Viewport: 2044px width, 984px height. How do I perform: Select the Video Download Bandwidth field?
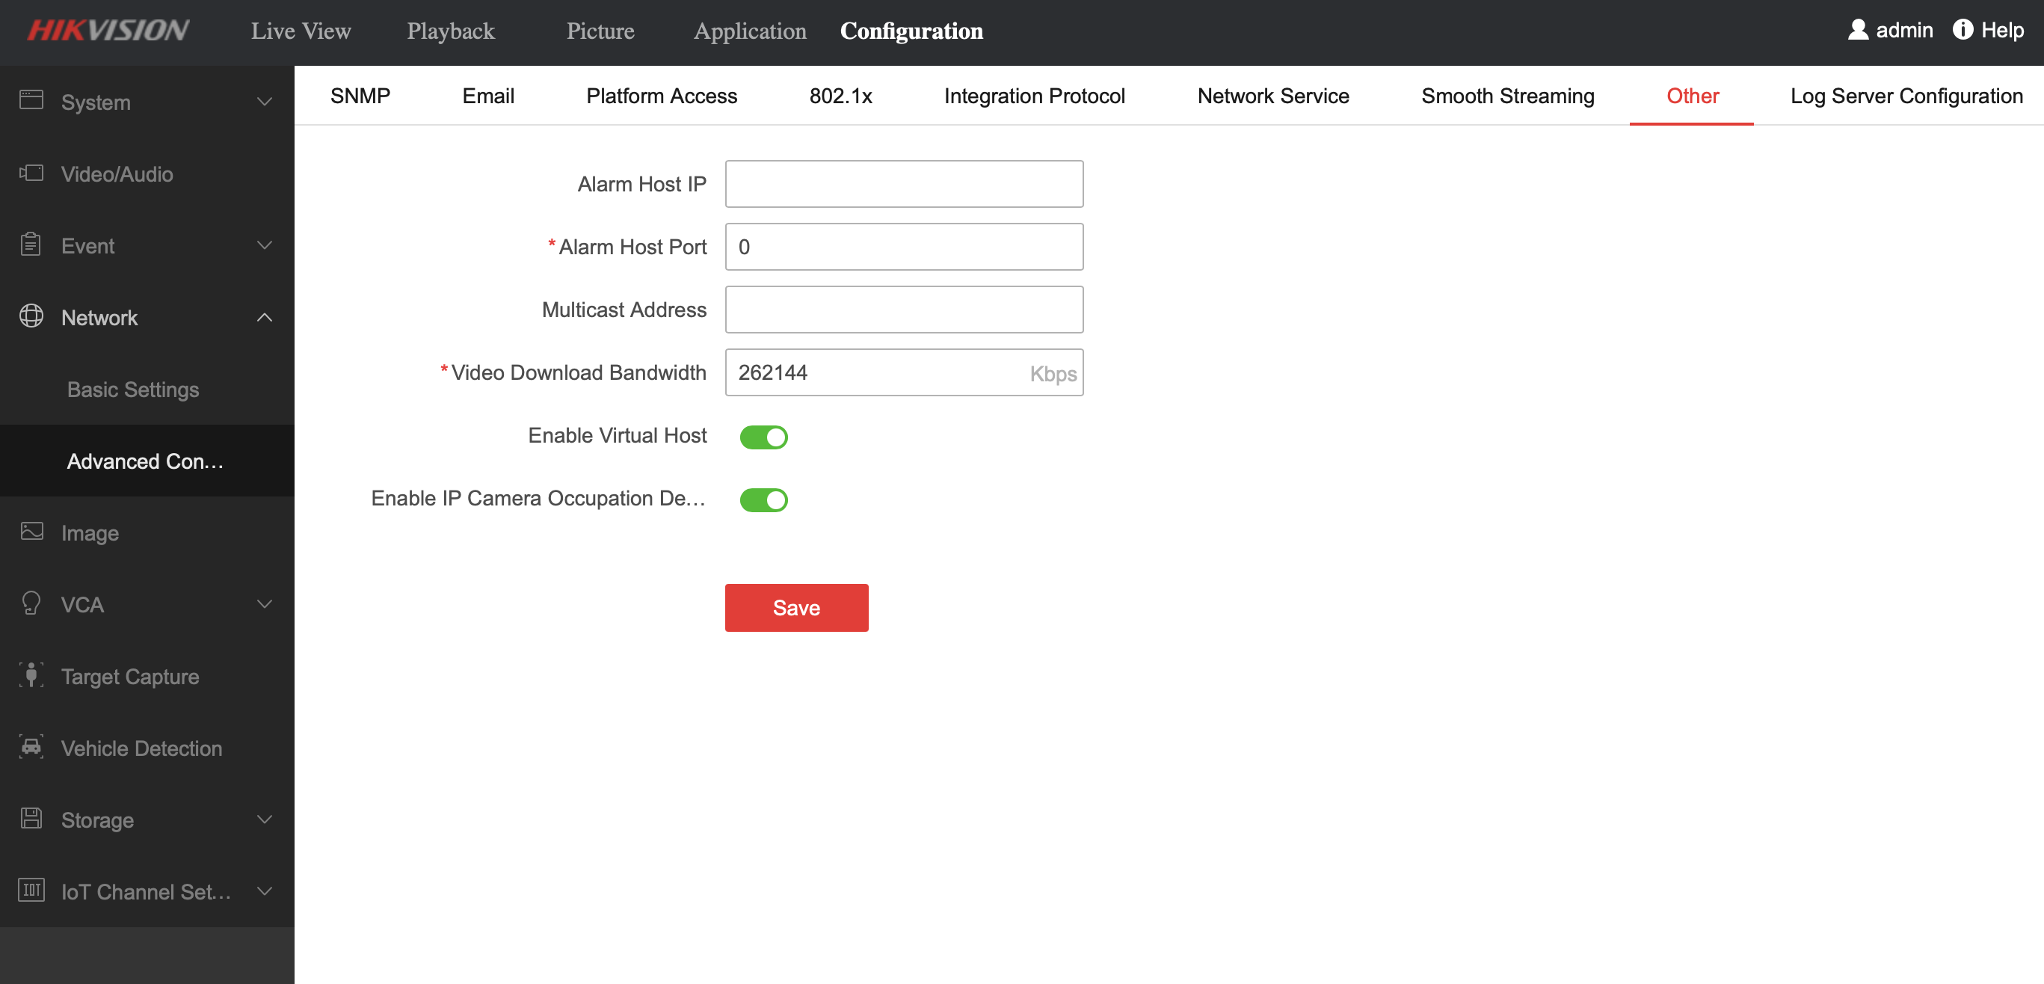(905, 373)
